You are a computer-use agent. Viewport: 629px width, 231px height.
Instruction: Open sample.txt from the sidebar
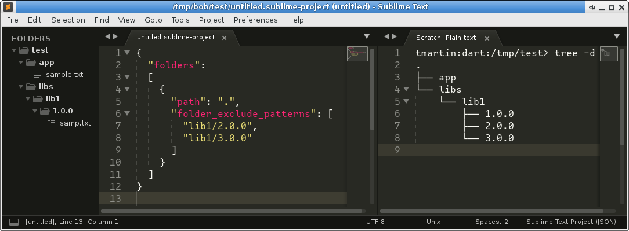coord(64,75)
